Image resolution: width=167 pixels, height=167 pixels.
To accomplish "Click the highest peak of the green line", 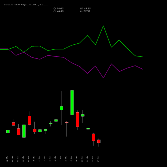I will 103,26.
